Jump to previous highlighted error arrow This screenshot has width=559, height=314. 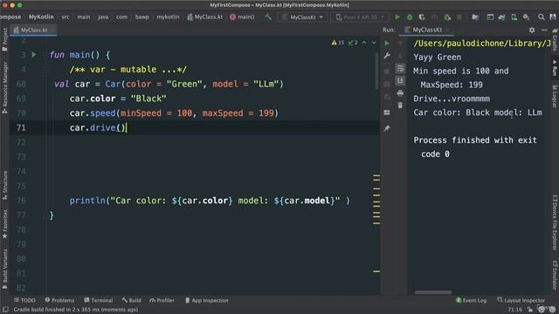click(x=364, y=43)
